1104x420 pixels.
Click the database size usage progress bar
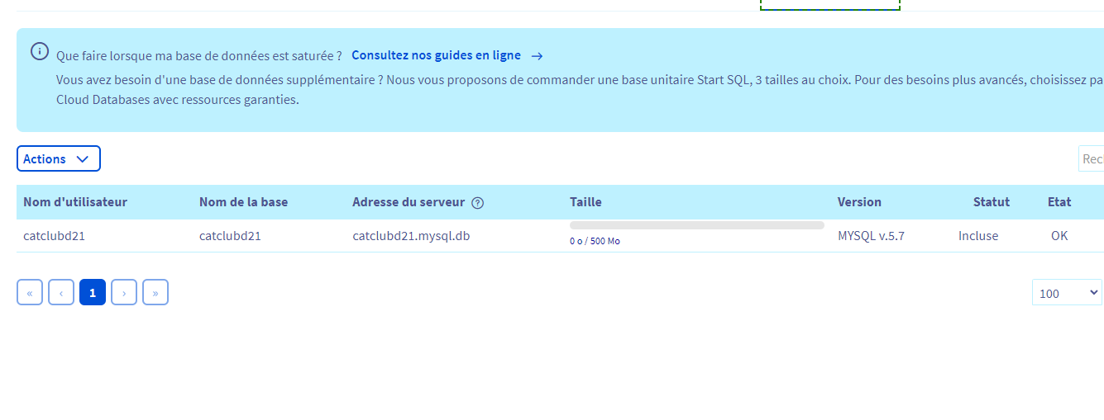696,225
